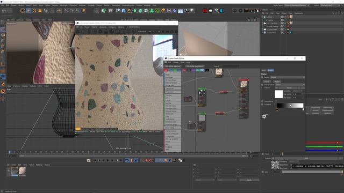Screen dimensions: 344x193
Task: Click the Texture mode icon in left palette
Action: (x=3, y=35)
